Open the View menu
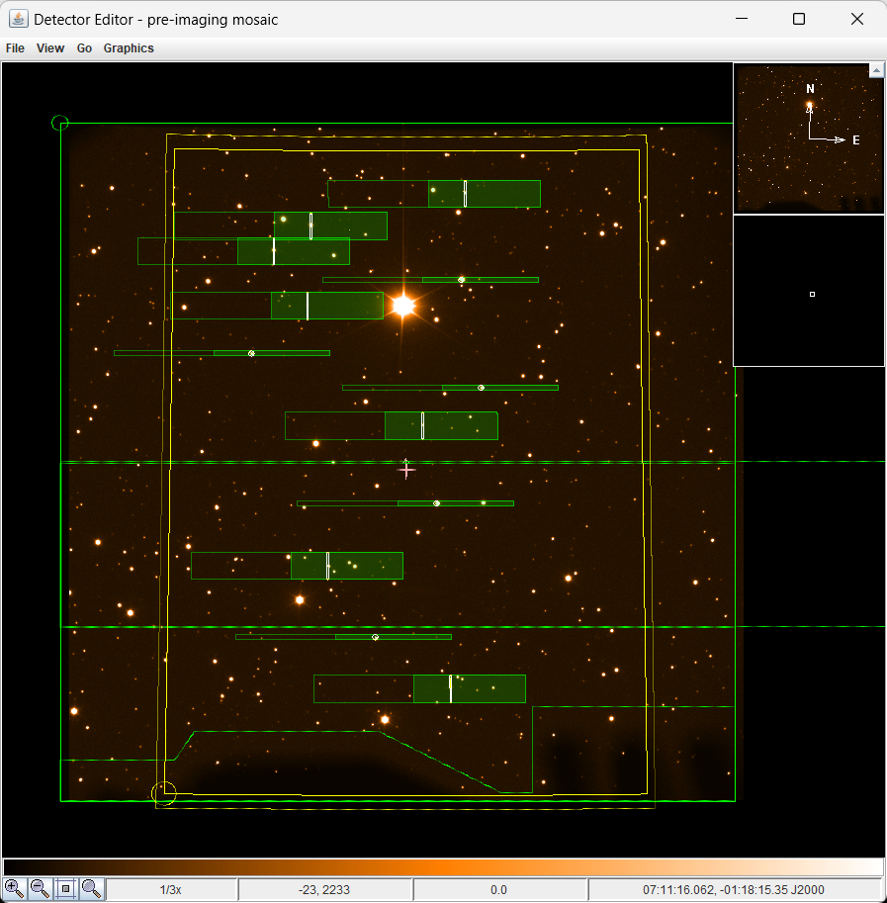The width and height of the screenshot is (887, 903). point(50,48)
